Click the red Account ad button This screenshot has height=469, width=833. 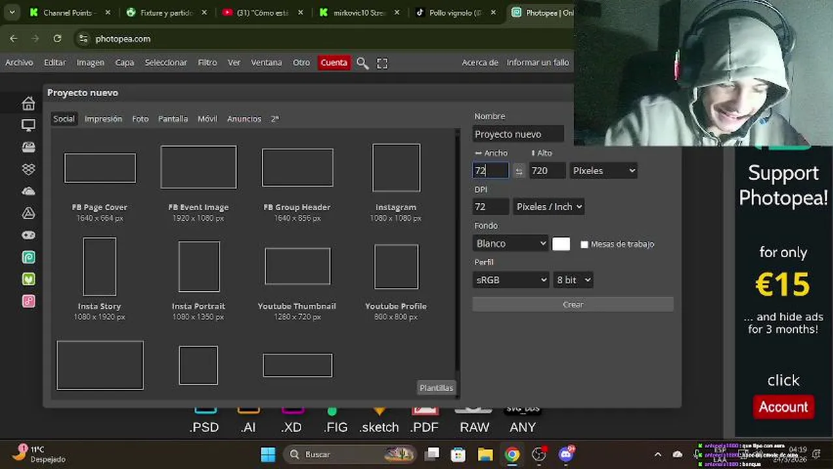point(783,407)
